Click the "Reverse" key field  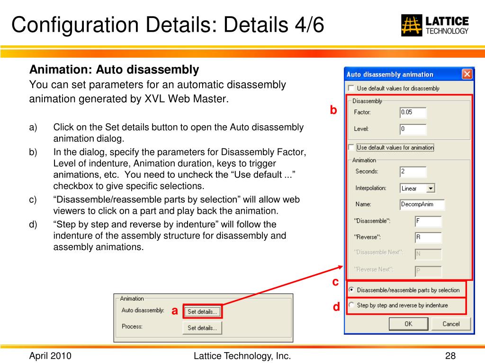pyautogui.click(x=428, y=237)
